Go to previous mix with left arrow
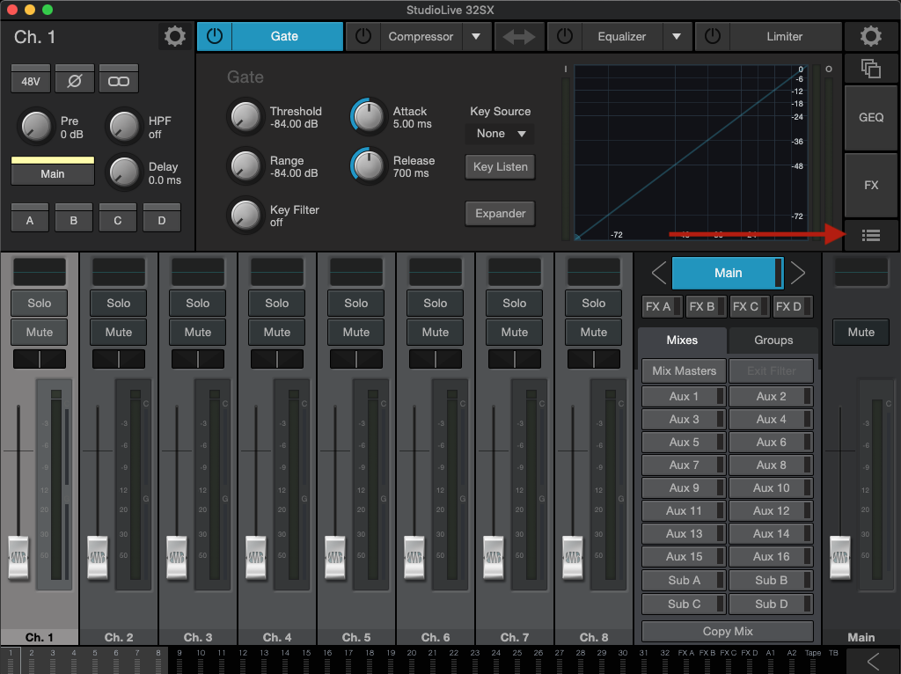 [x=658, y=273]
